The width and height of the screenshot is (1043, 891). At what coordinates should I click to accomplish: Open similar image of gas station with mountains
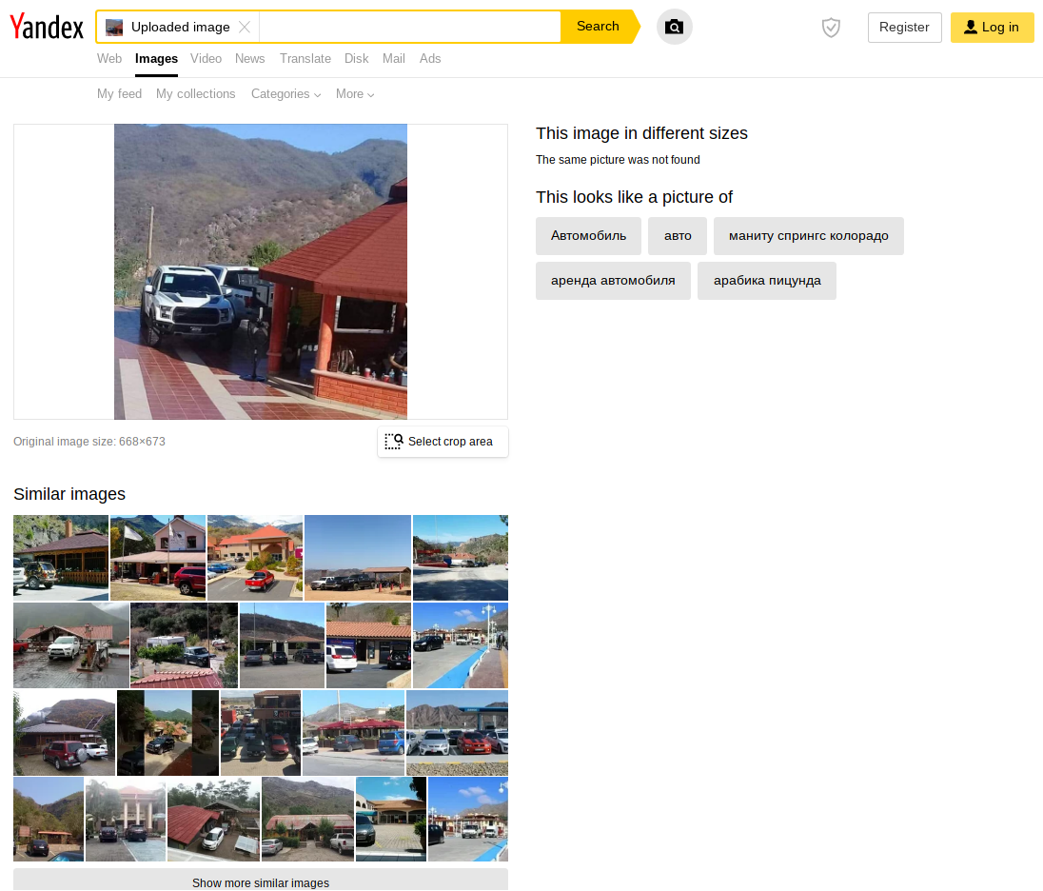[457, 733]
